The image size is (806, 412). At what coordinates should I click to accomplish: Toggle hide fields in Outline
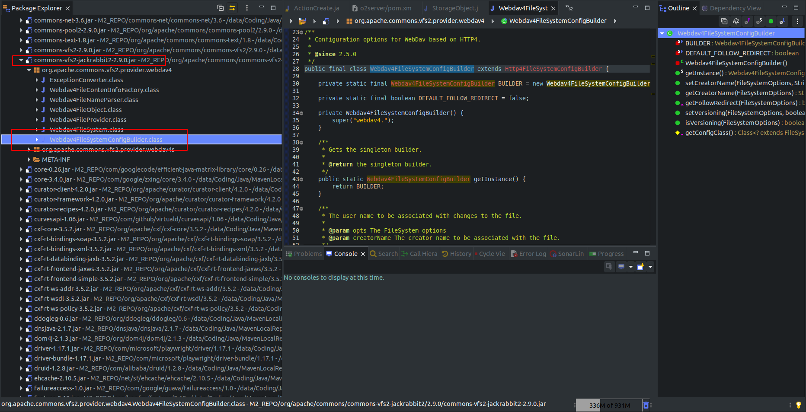[748, 21]
